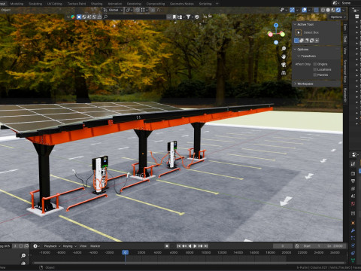
Task: Open the Keying dropdown in timeline
Action: pyautogui.click(x=70, y=246)
